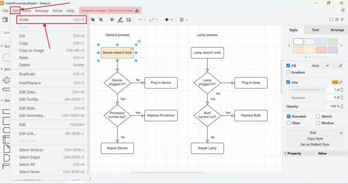Open the Fill Color bucket tool
348x184 pixels.
click(112, 20)
